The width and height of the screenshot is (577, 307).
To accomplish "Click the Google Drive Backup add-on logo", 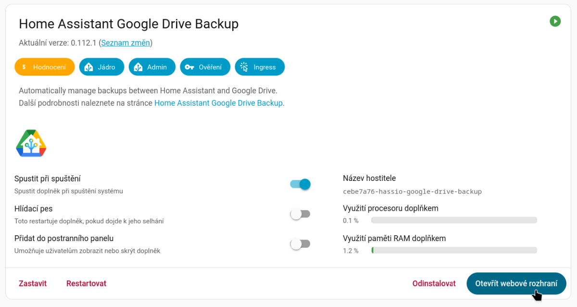I will tap(31, 142).
